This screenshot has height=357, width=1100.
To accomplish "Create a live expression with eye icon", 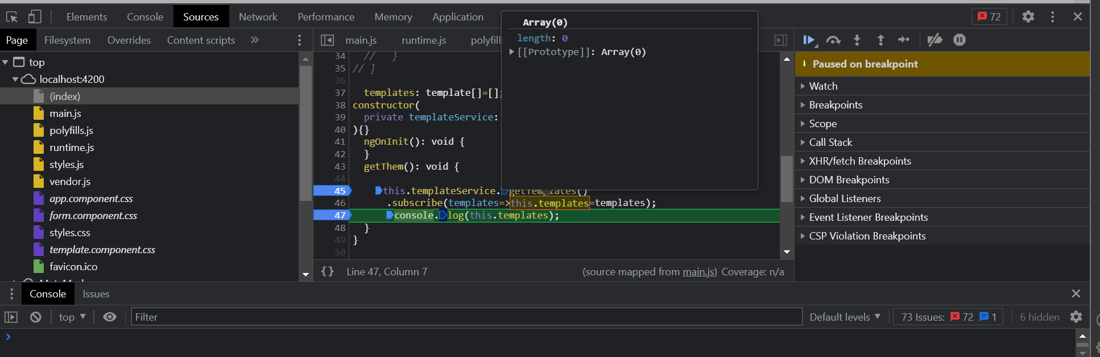I will [x=110, y=317].
